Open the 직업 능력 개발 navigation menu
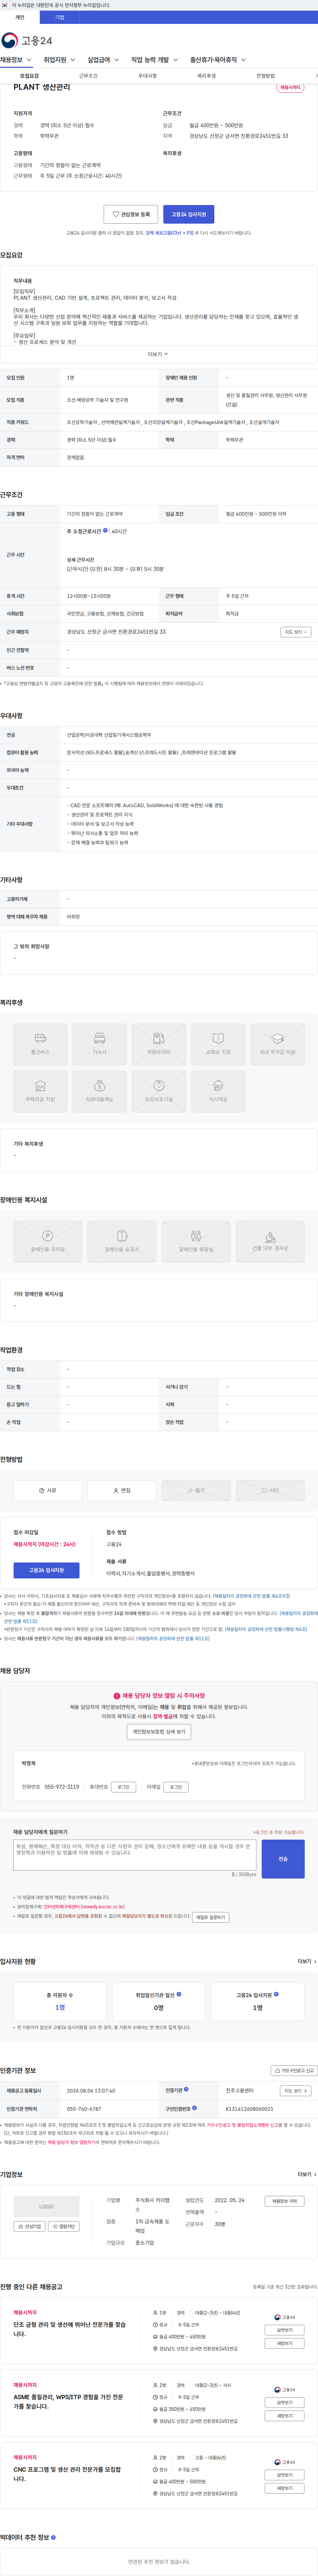The height and width of the screenshot is (2576, 318). pos(154,60)
